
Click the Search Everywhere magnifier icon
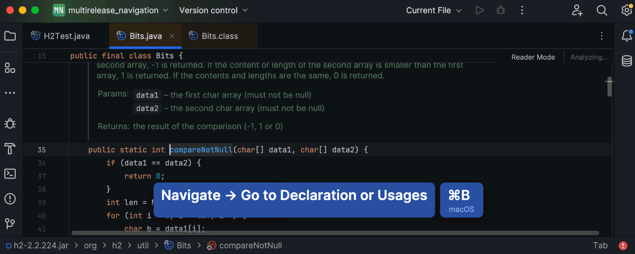click(x=602, y=11)
